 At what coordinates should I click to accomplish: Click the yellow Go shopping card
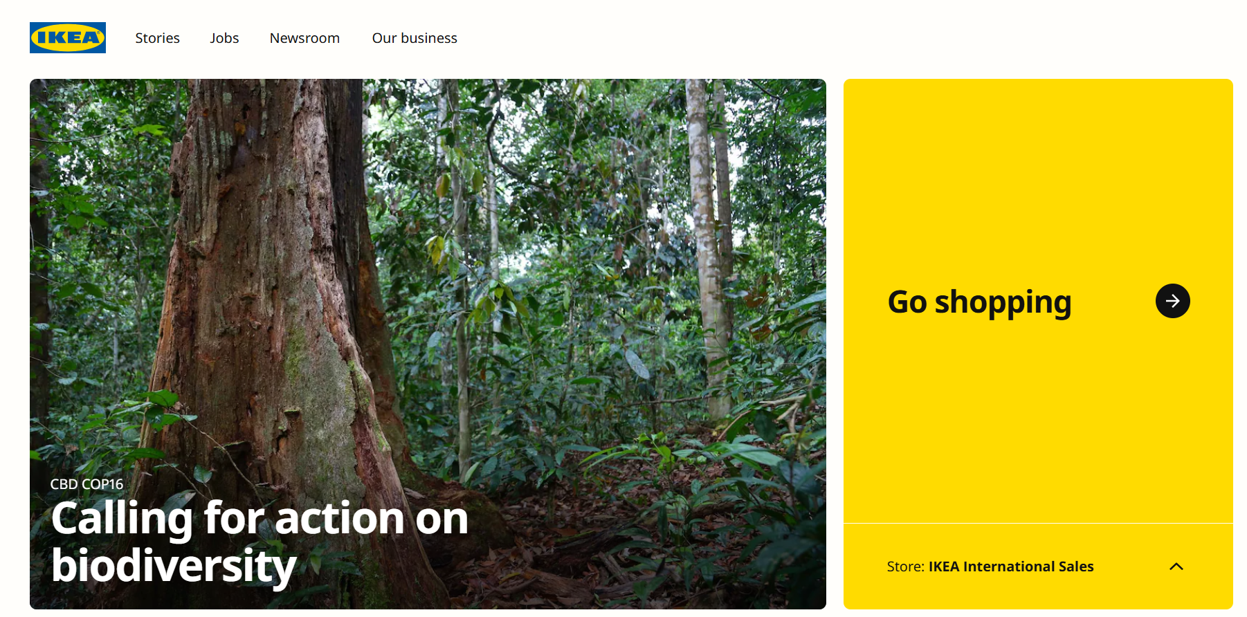[x=1038, y=301]
